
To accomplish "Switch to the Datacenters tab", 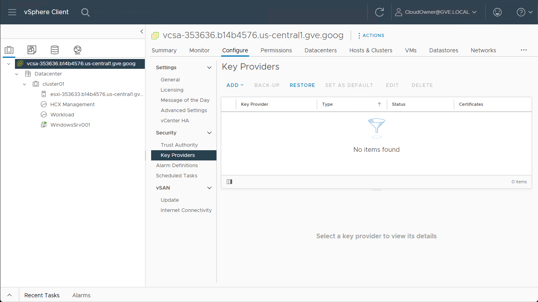I will [x=321, y=50].
